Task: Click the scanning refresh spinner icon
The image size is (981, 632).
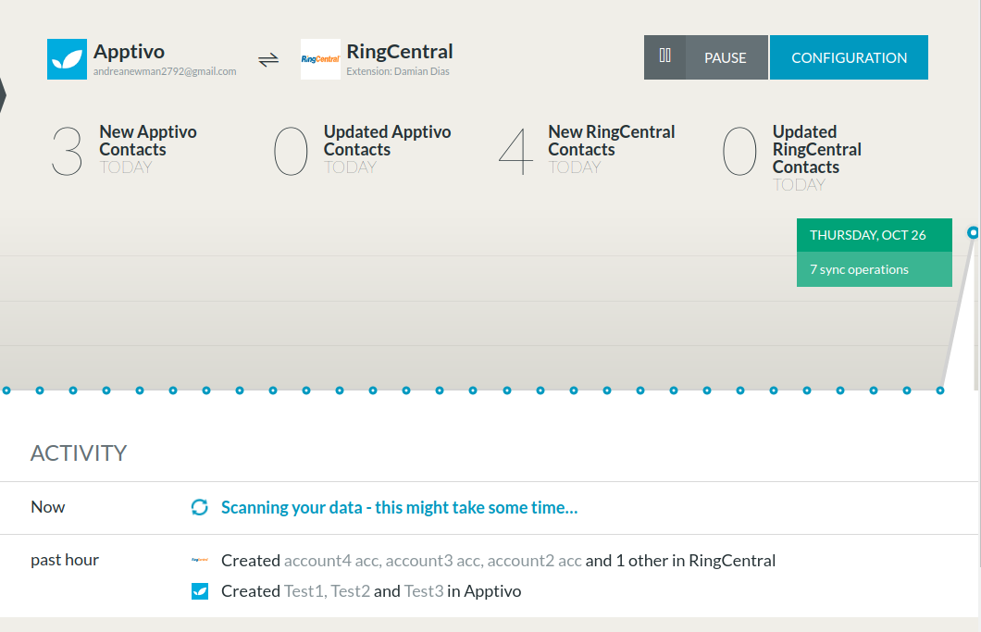Action: [x=200, y=507]
